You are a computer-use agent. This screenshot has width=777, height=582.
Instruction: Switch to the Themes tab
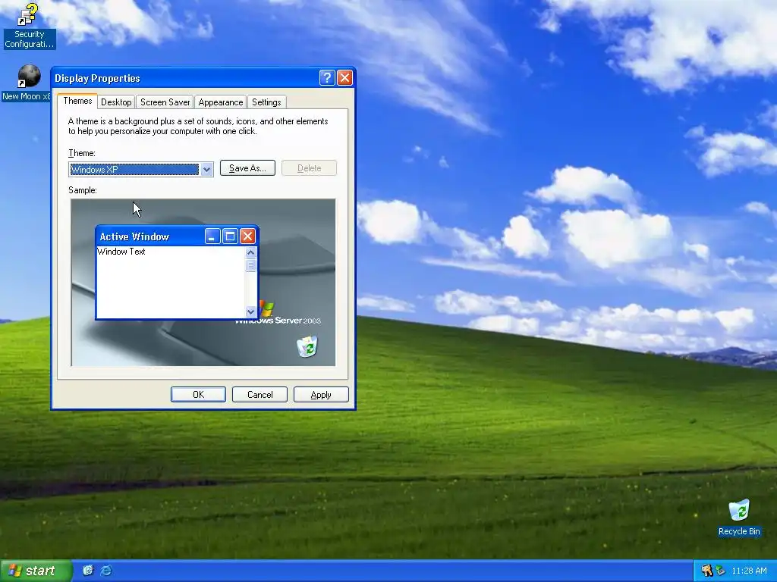[77, 101]
